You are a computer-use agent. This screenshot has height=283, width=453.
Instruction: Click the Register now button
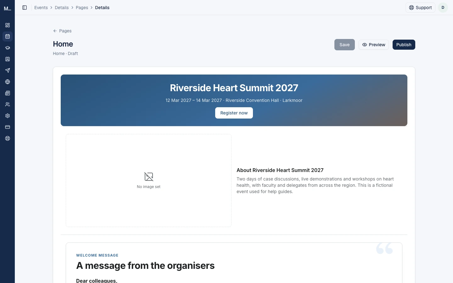point(234,113)
